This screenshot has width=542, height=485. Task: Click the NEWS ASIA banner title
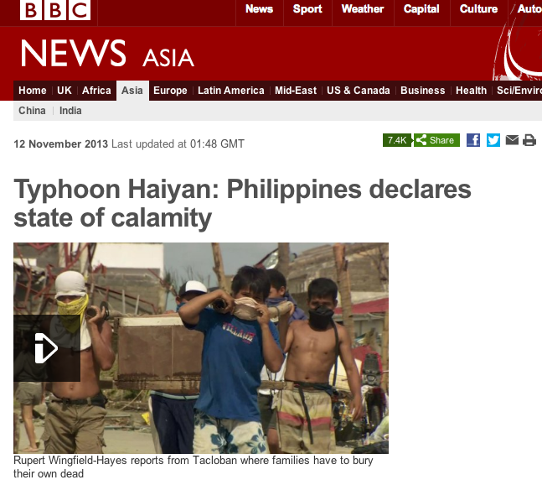tap(107, 54)
